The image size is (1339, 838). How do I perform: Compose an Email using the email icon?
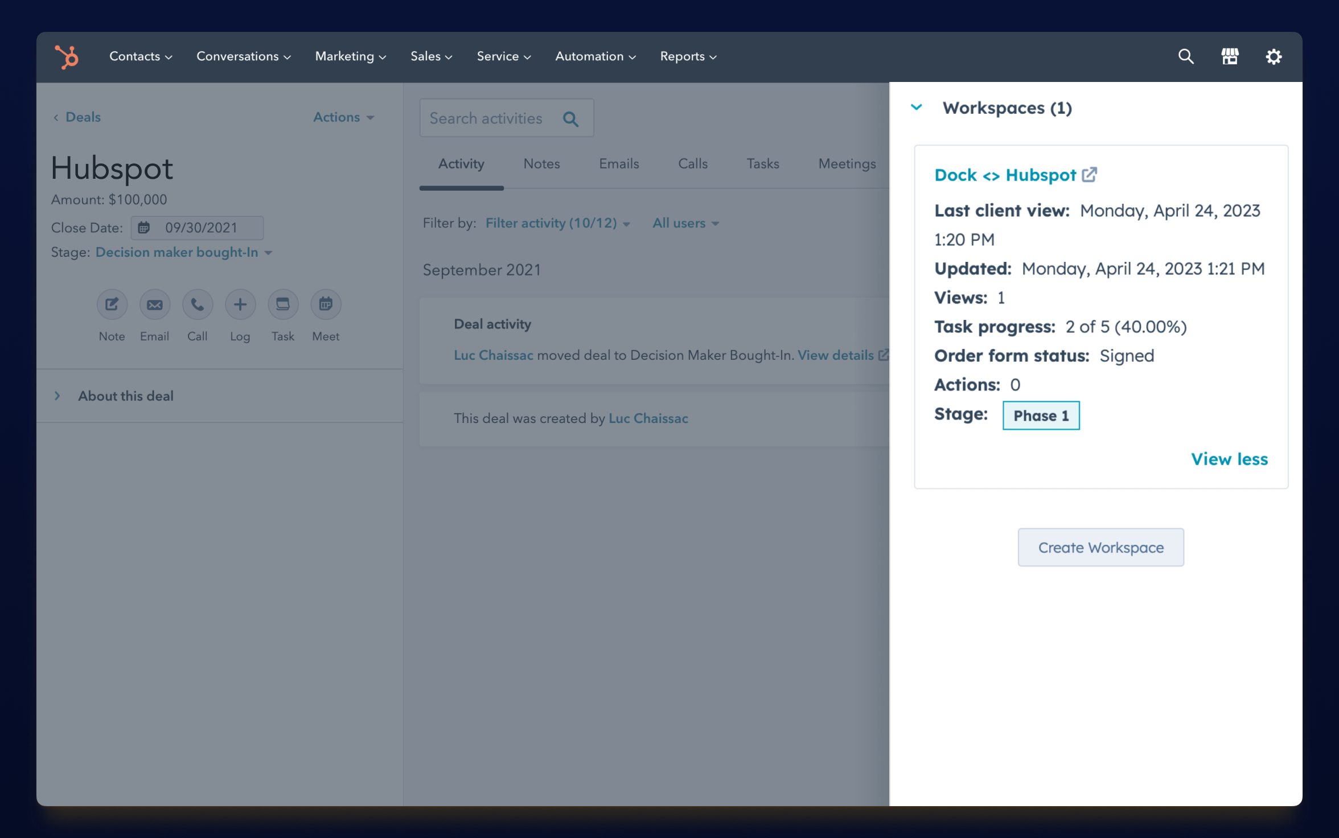[154, 304]
